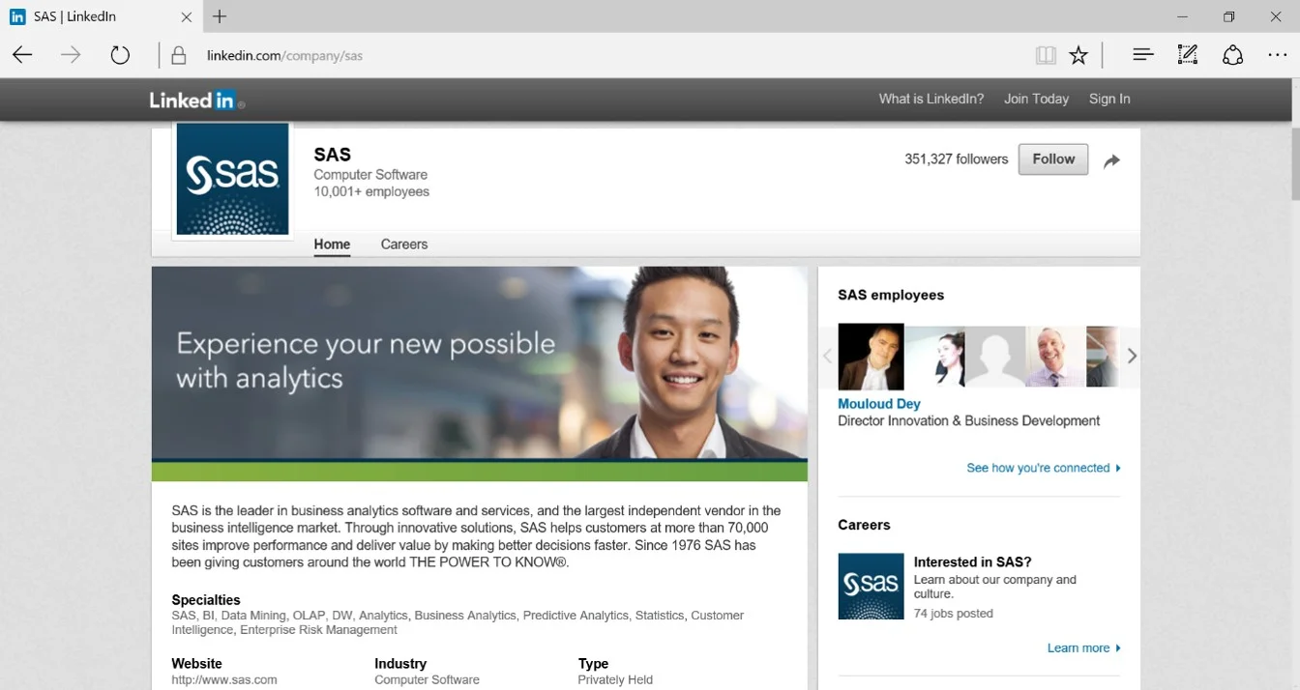This screenshot has width=1300, height=690.
Task: Click the LinkedIn logo in header
Action: pos(196,100)
